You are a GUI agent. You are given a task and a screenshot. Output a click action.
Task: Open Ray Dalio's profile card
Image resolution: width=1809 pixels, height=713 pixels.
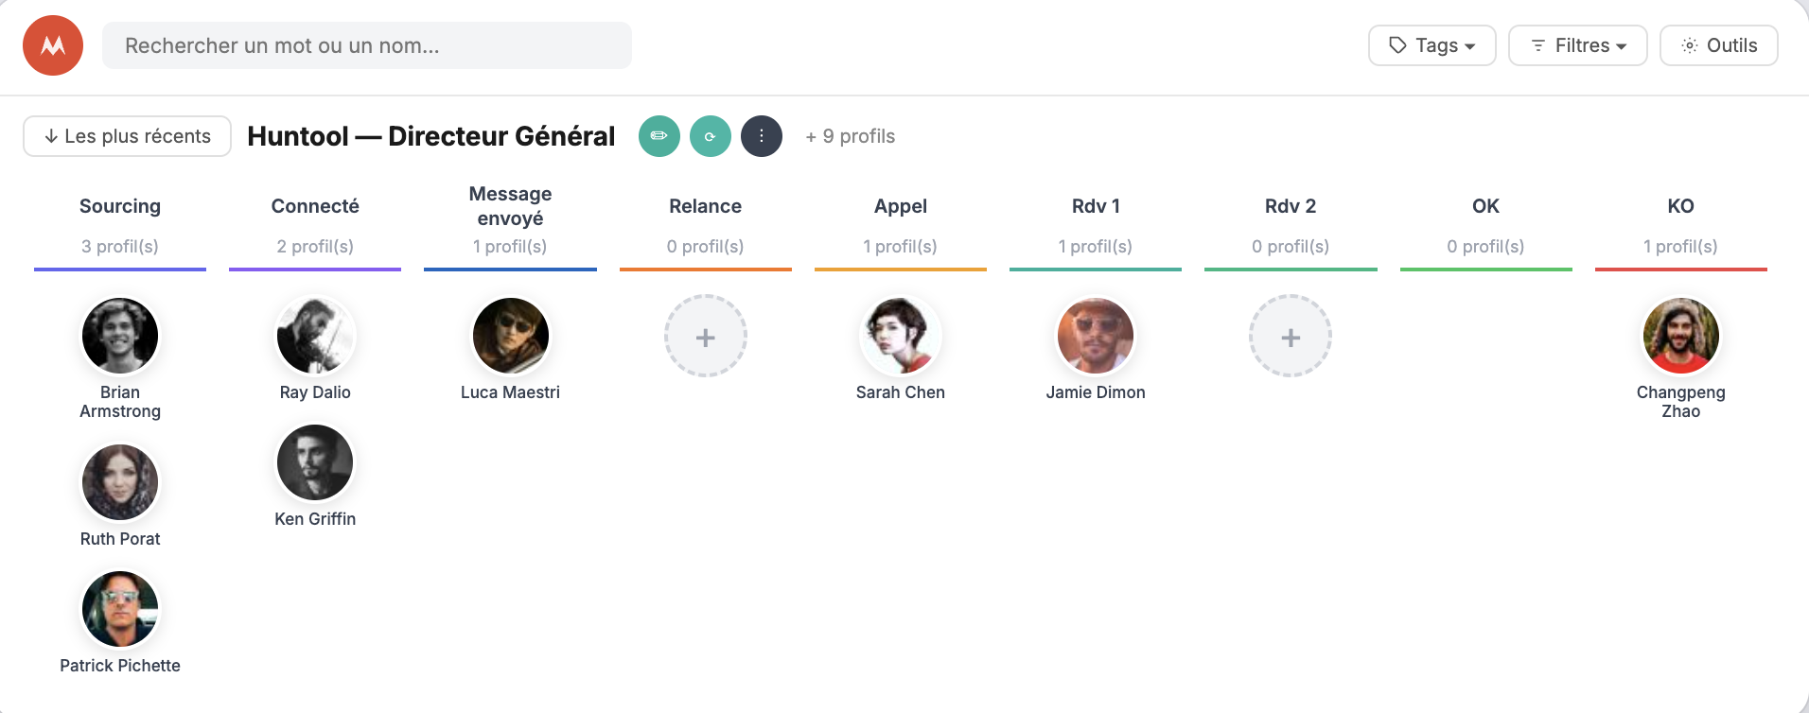click(x=315, y=336)
